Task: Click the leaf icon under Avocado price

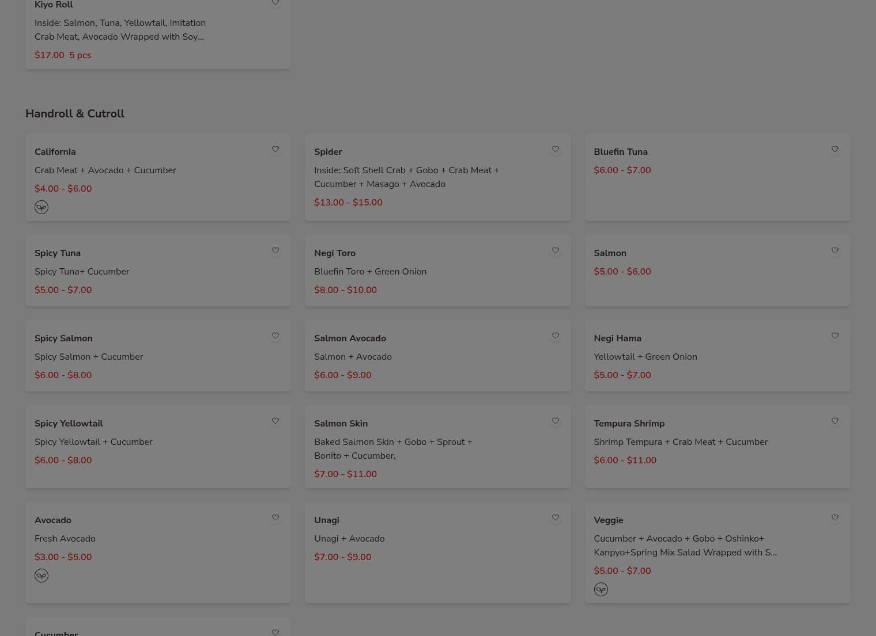Action: coord(41,576)
